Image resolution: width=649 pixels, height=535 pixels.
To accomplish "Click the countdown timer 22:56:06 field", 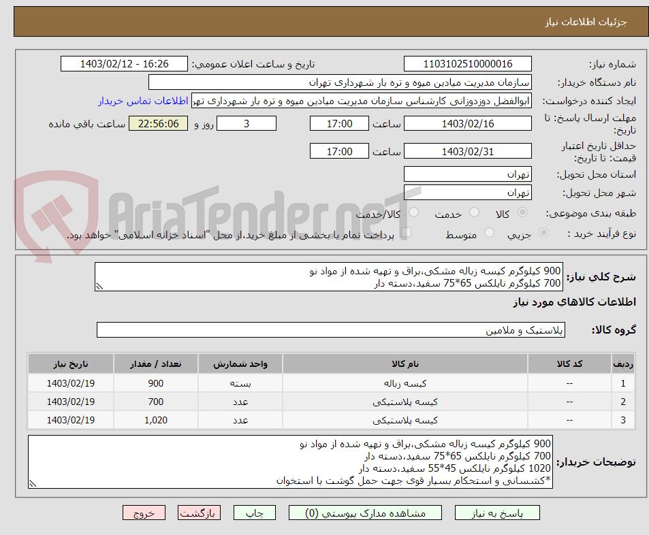I will pos(158,123).
